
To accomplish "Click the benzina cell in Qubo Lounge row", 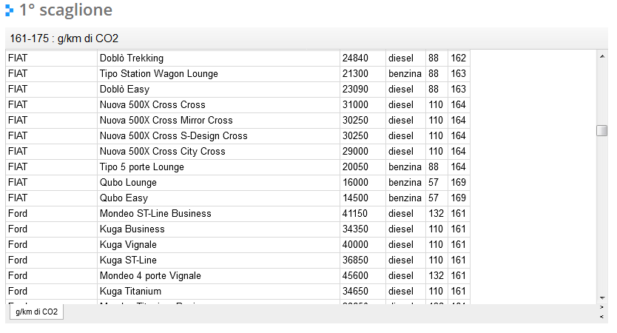I will [x=405, y=183].
